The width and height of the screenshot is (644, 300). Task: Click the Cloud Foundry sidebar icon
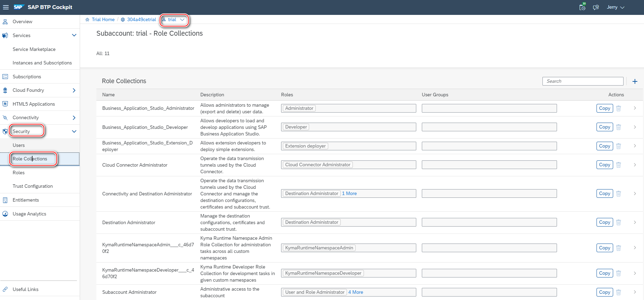pyautogui.click(x=5, y=90)
